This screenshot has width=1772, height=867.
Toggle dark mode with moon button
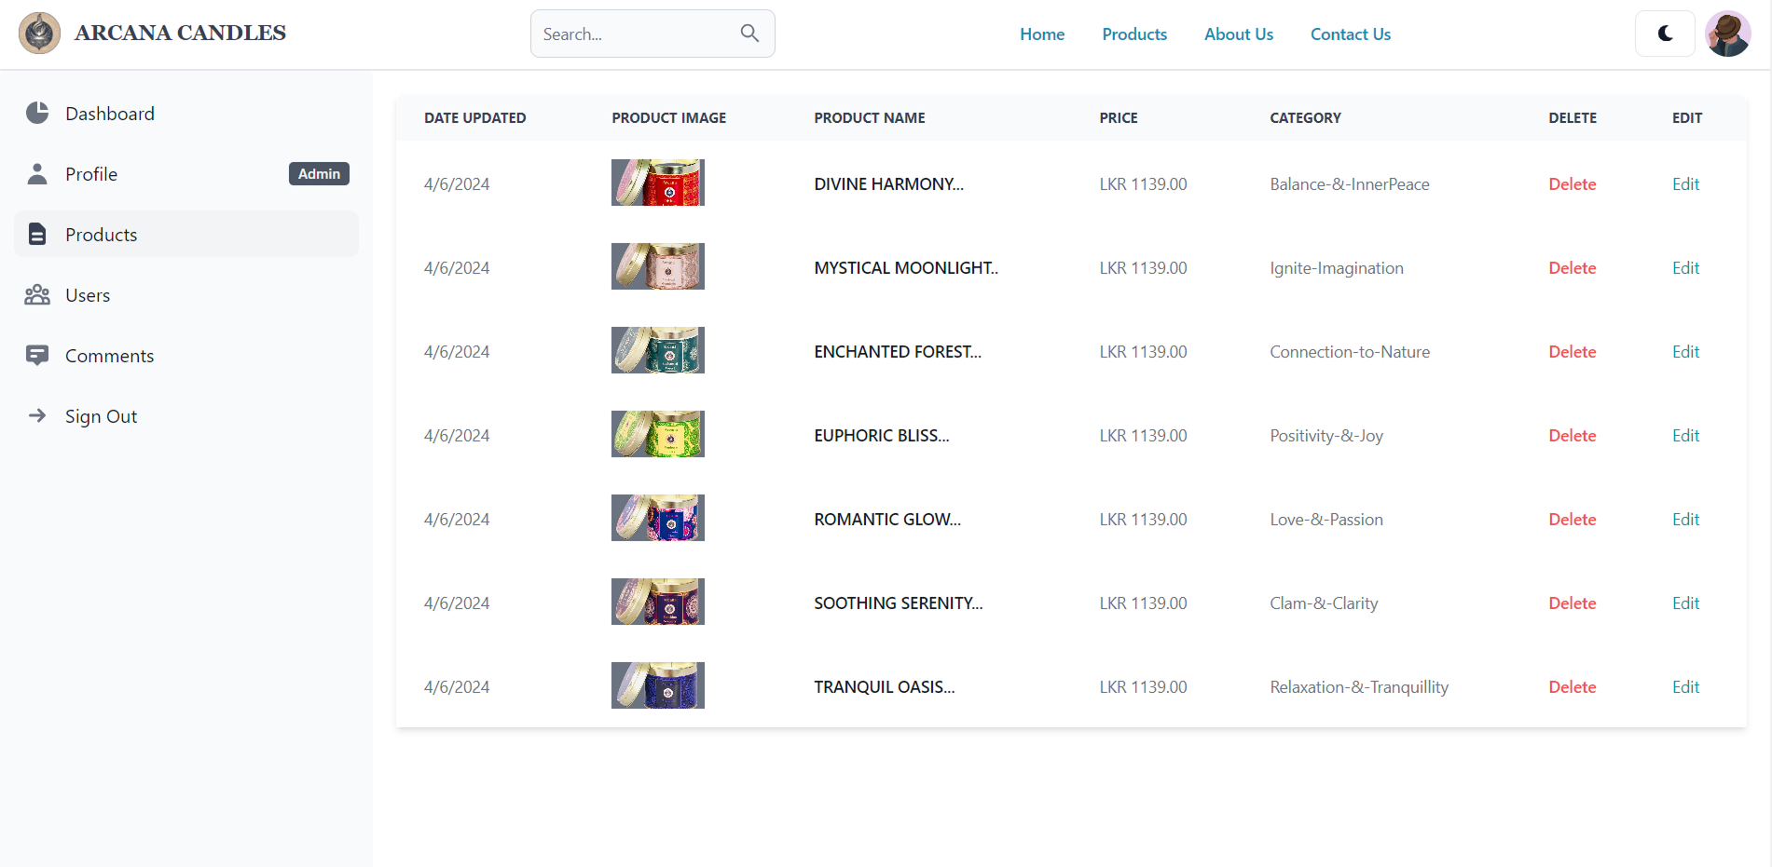[1665, 34]
